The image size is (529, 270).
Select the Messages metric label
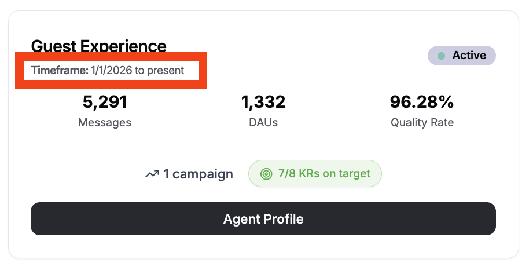(105, 122)
